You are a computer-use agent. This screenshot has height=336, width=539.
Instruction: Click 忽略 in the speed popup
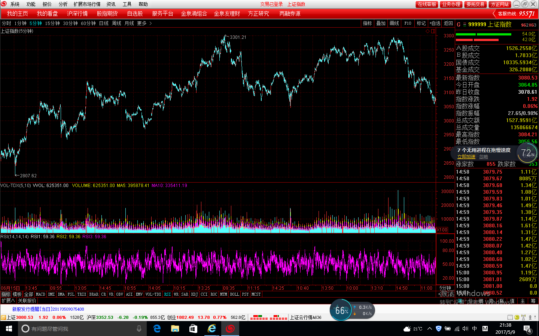pos(484,157)
